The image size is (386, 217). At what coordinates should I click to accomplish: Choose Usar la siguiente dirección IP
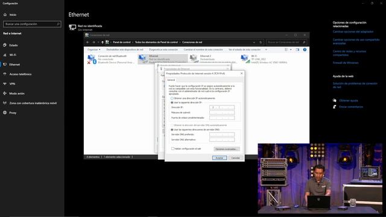pyautogui.click(x=186, y=102)
